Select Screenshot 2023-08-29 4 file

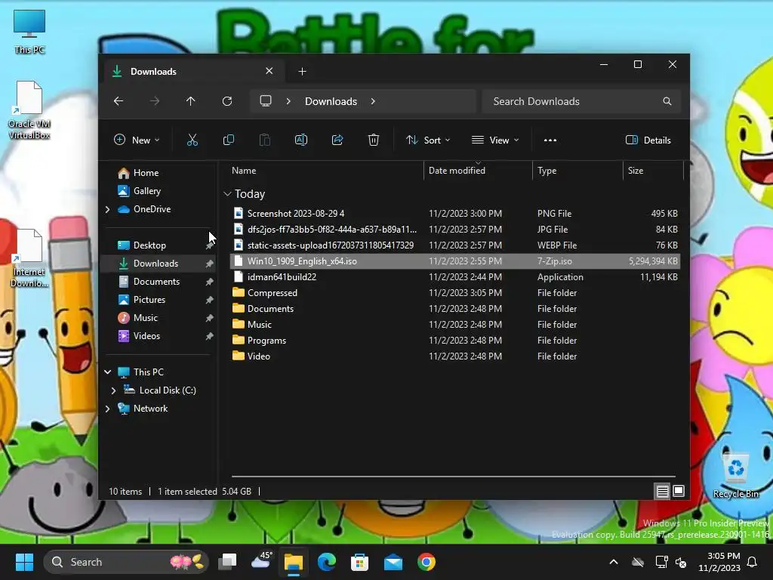click(455, 214)
